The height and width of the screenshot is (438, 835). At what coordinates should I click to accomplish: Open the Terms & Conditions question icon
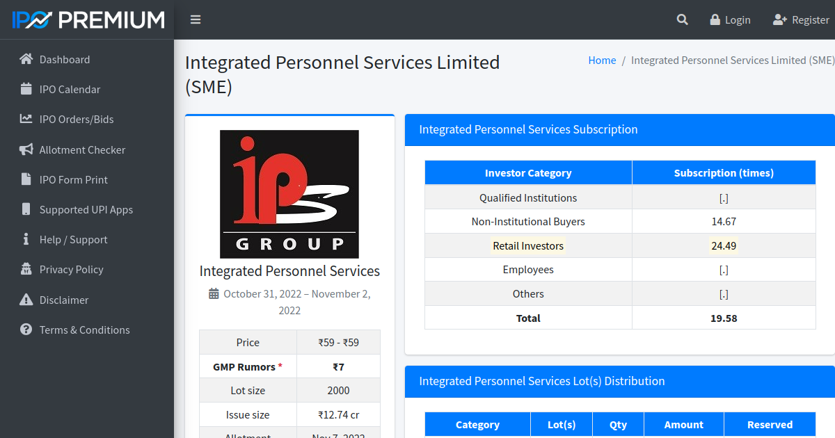point(24,330)
